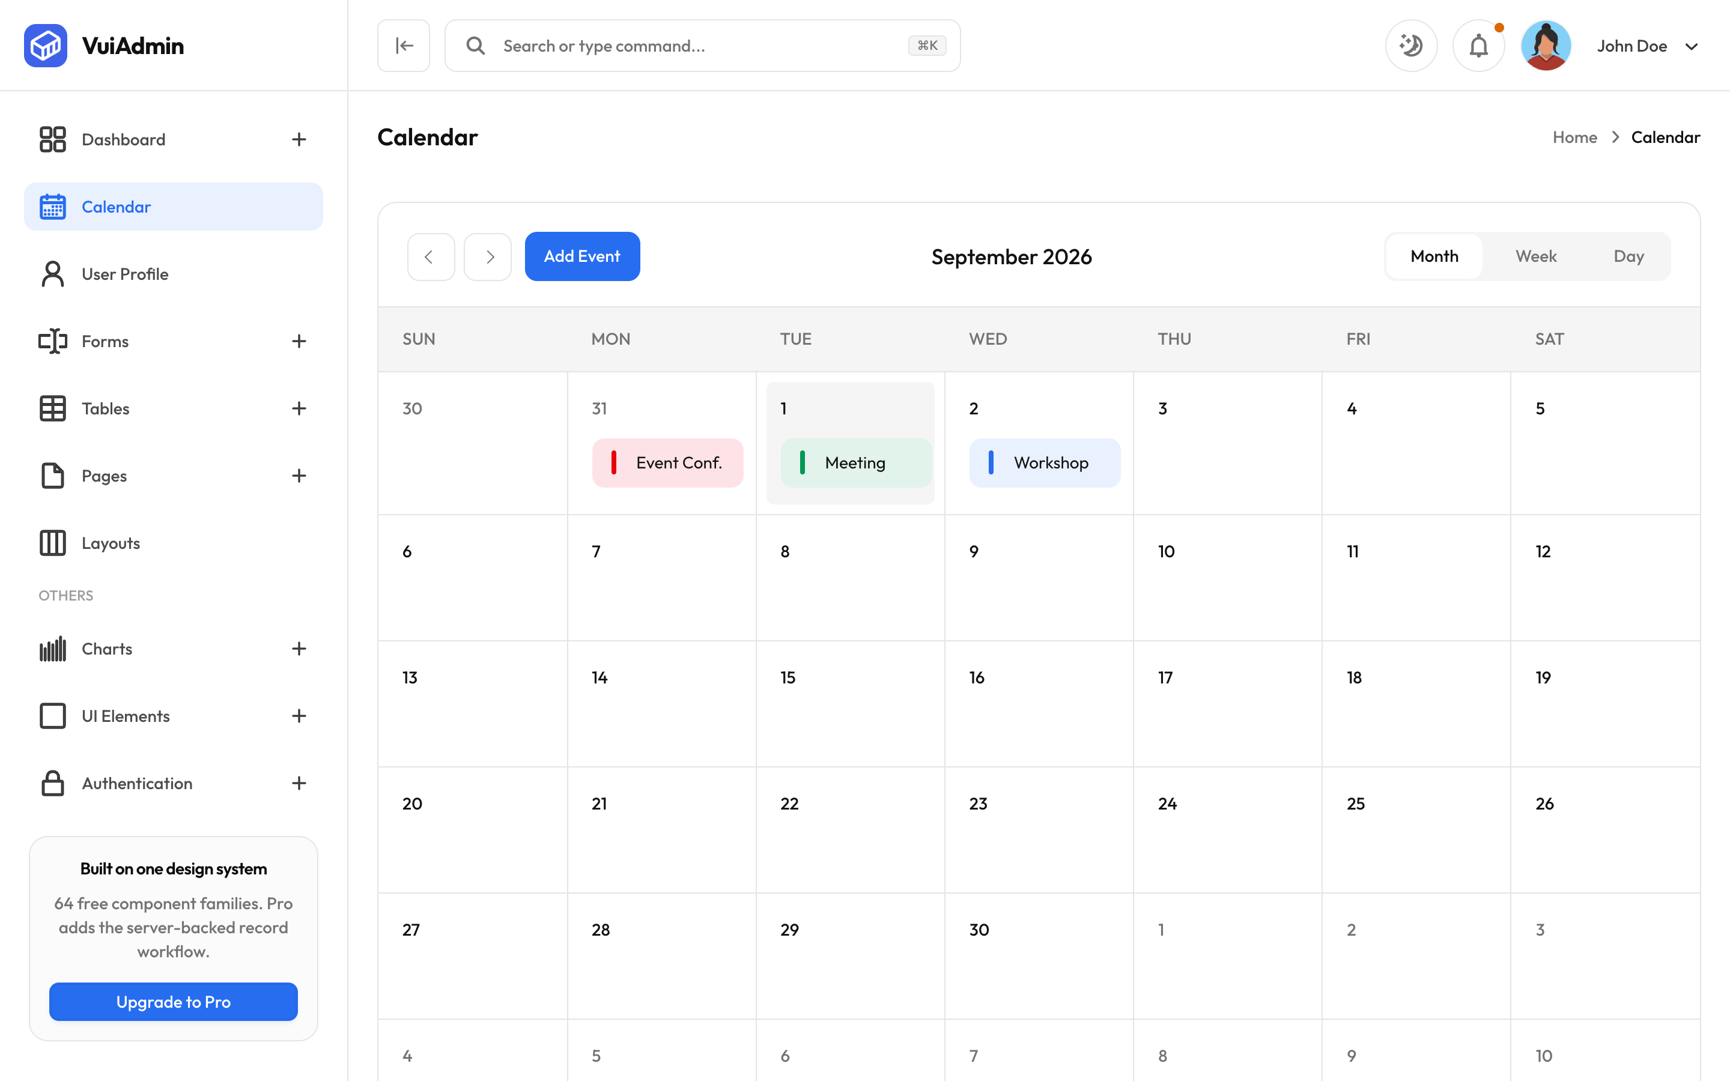Expand the Authentication submenu plus
Screen dimensions: 1730x1081
click(x=299, y=783)
